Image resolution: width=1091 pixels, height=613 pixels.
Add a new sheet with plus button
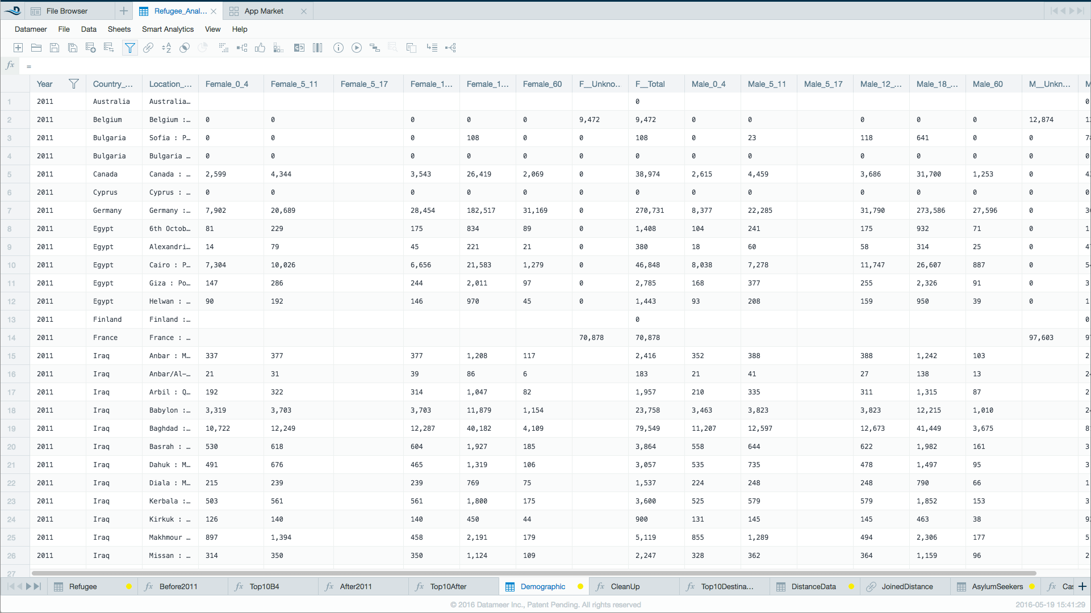pyautogui.click(x=1082, y=586)
